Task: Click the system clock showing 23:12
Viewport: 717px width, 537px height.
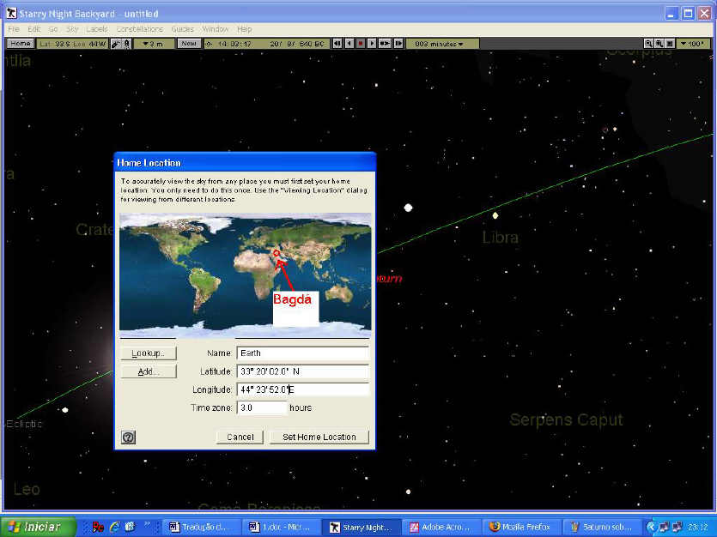Action: [x=697, y=527]
